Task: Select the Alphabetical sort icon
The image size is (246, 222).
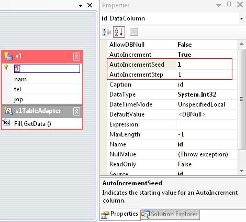Action: click(x=119, y=32)
